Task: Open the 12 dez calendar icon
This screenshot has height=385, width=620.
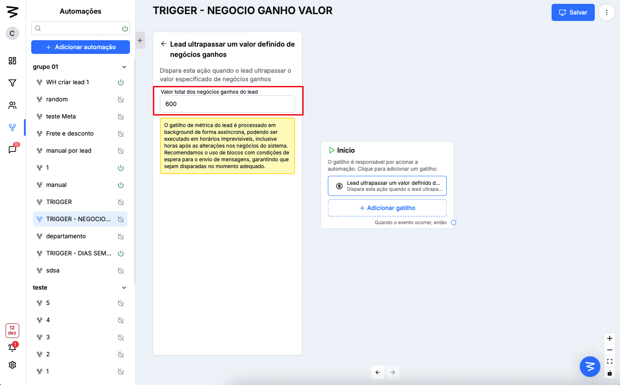Action: pos(12,330)
